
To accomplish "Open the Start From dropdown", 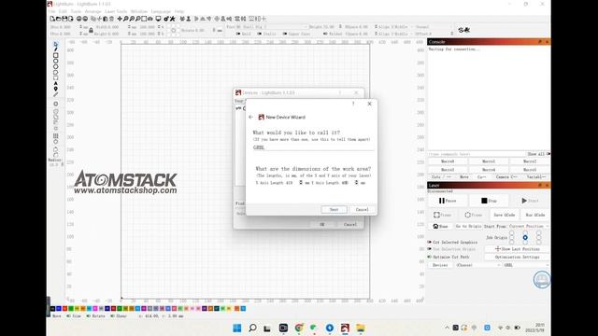I will click(529, 226).
